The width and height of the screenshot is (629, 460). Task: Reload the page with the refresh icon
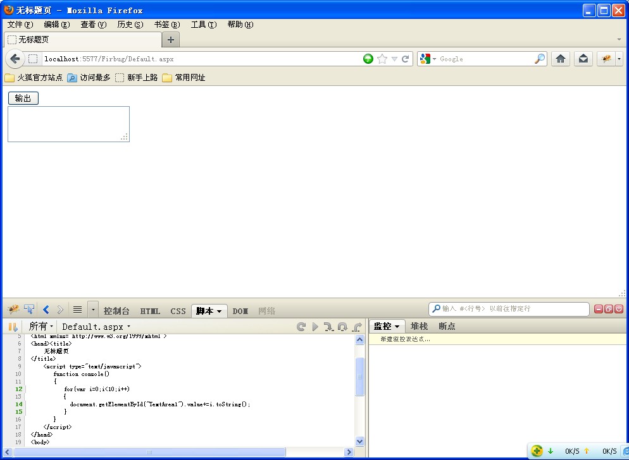[x=405, y=59]
